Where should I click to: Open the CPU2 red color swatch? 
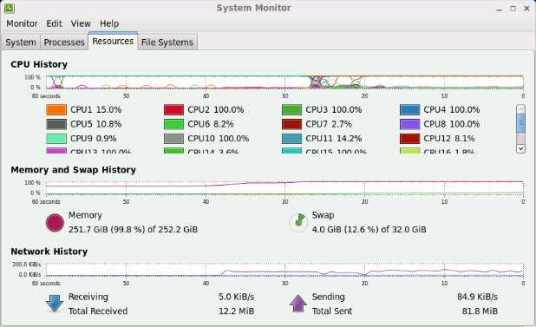pyautogui.click(x=173, y=109)
